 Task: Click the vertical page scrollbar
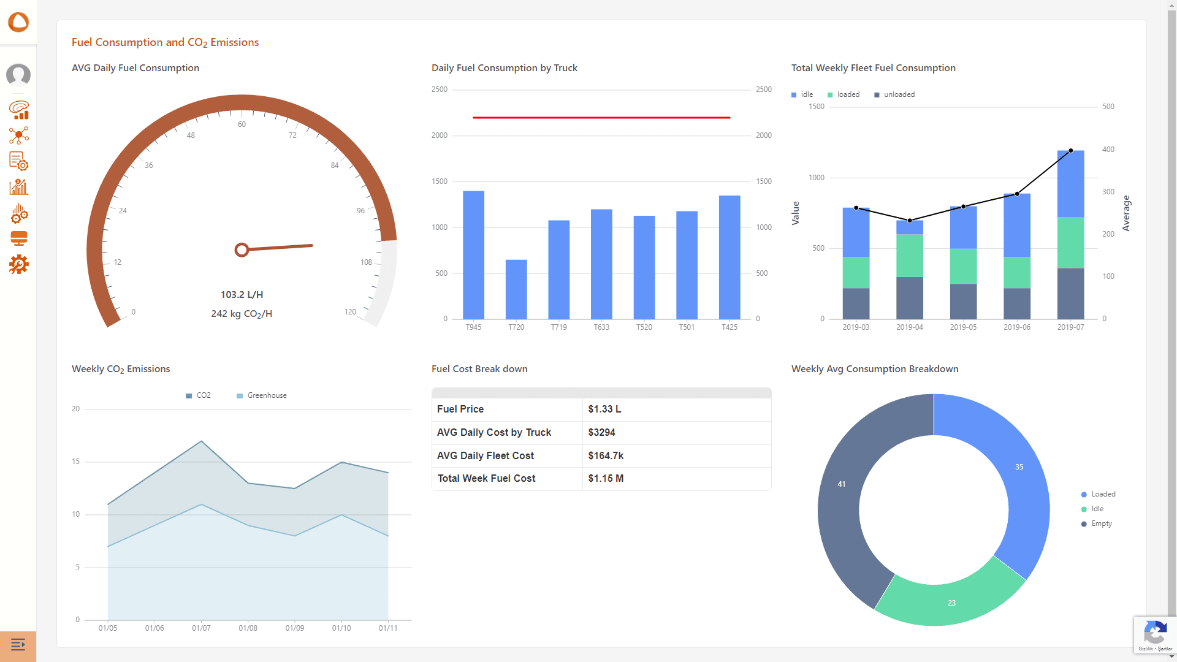pos(1171,306)
